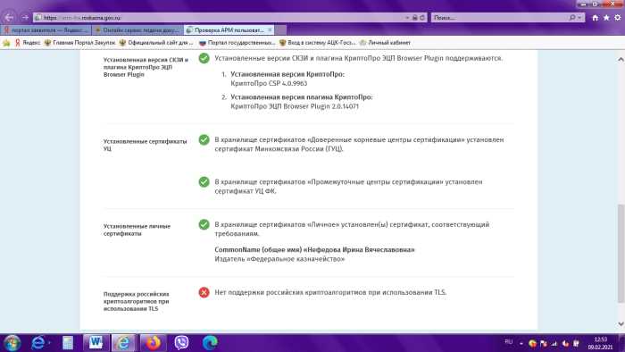The image size is (625, 352).
Task: Click the scrollbar up arrow
Action: [621, 59]
